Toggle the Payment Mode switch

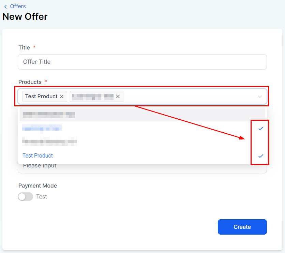coord(26,197)
